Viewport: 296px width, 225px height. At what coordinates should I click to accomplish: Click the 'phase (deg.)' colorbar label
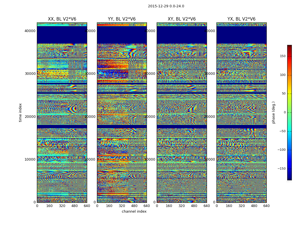[273, 112]
